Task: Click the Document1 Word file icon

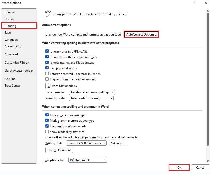Action: [x=72, y=160]
